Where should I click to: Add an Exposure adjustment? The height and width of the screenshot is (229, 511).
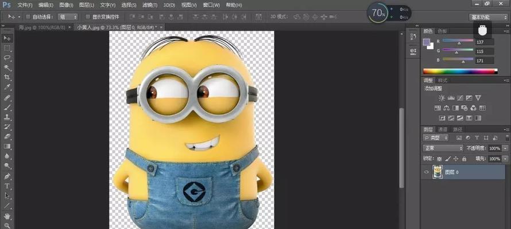coord(469,98)
